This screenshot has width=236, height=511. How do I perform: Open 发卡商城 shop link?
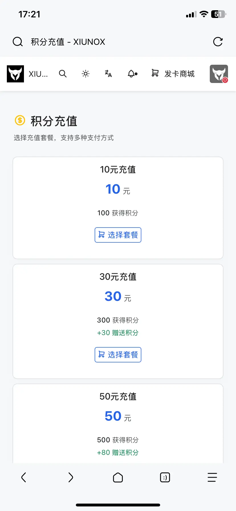(173, 74)
